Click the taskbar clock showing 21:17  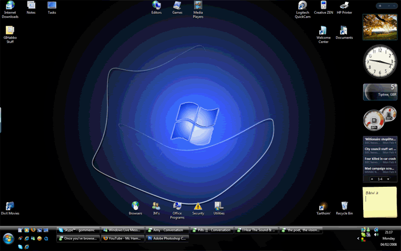click(389, 232)
